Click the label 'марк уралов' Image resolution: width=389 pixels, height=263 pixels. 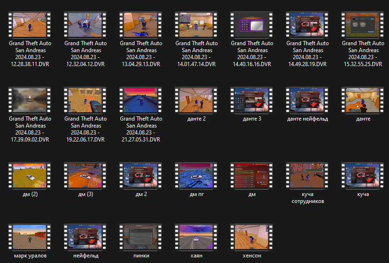(x=30, y=256)
